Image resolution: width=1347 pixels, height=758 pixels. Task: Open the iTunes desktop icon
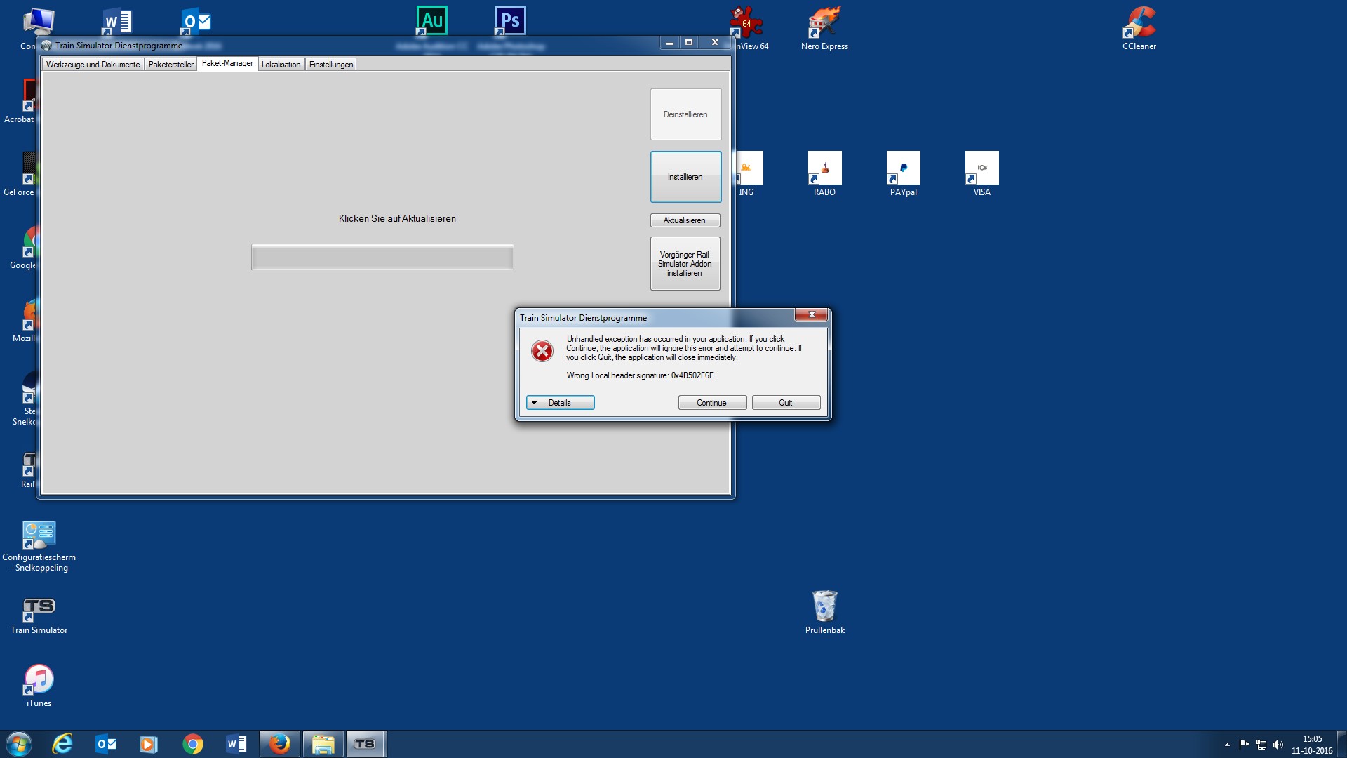coord(39,680)
